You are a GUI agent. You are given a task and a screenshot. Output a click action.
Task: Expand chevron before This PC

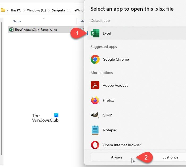coord(7,10)
